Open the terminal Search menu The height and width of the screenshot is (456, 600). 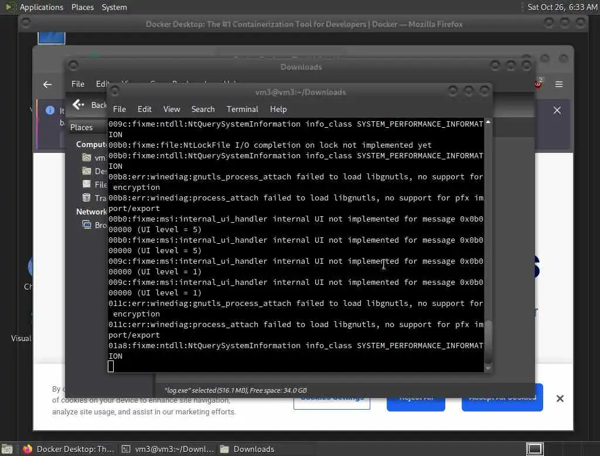click(203, 109)
